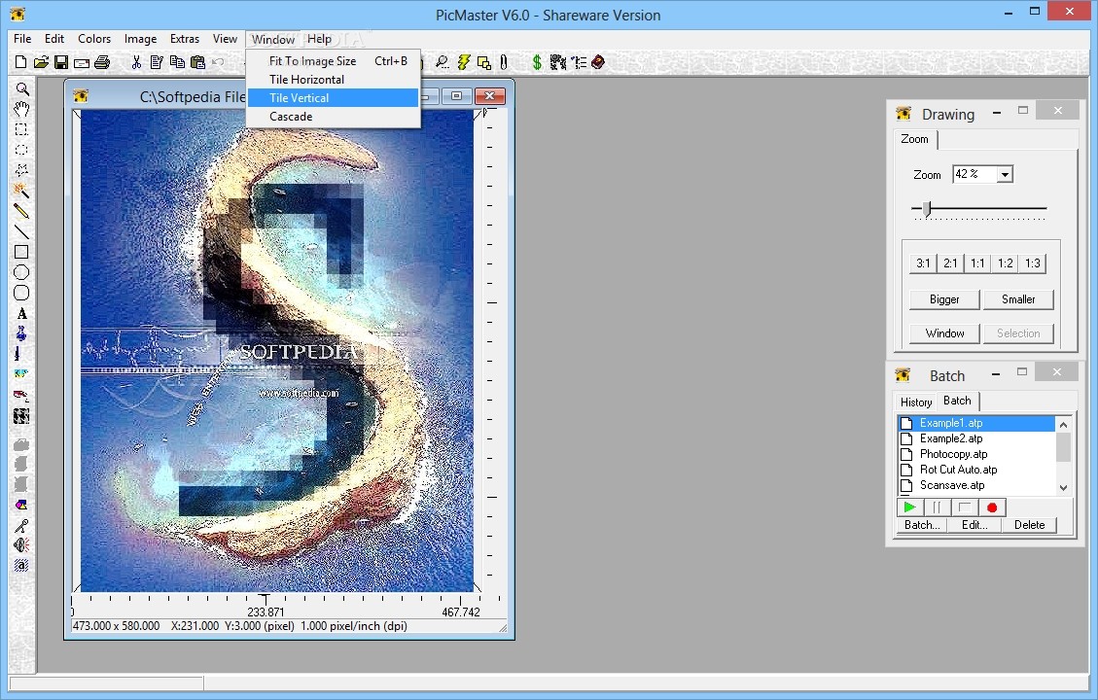Screen dimensions: 1098x700
Task: Select the magic wand tool
Action: point(21,191)
